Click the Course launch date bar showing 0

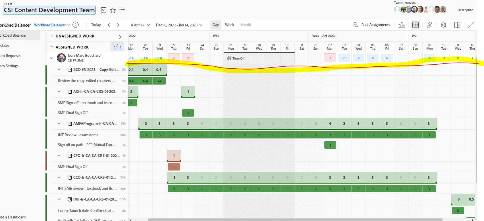[x=458, y=211]
